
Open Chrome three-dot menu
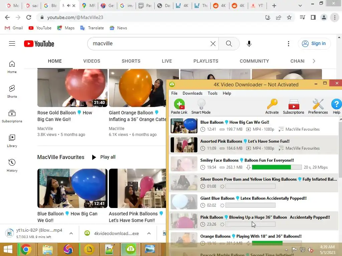[x=335, y=17]
